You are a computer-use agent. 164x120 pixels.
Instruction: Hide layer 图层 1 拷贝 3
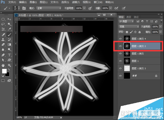coord(120,68)
